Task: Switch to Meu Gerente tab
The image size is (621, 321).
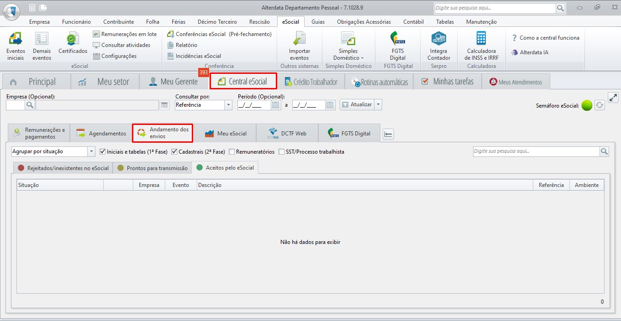Action: (174, 82)
